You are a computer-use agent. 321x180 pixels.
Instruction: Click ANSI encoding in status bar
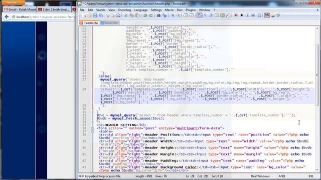click(282, 176)
